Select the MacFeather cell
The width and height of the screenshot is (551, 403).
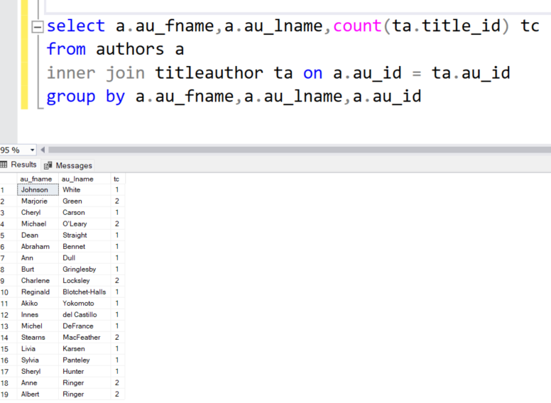(84, 337)
